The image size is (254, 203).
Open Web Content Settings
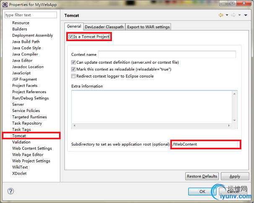(x=32, y=148)
